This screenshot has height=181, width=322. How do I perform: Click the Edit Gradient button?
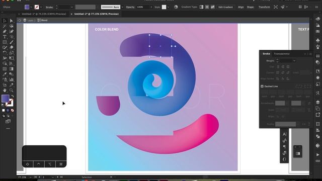click(225, 7)
